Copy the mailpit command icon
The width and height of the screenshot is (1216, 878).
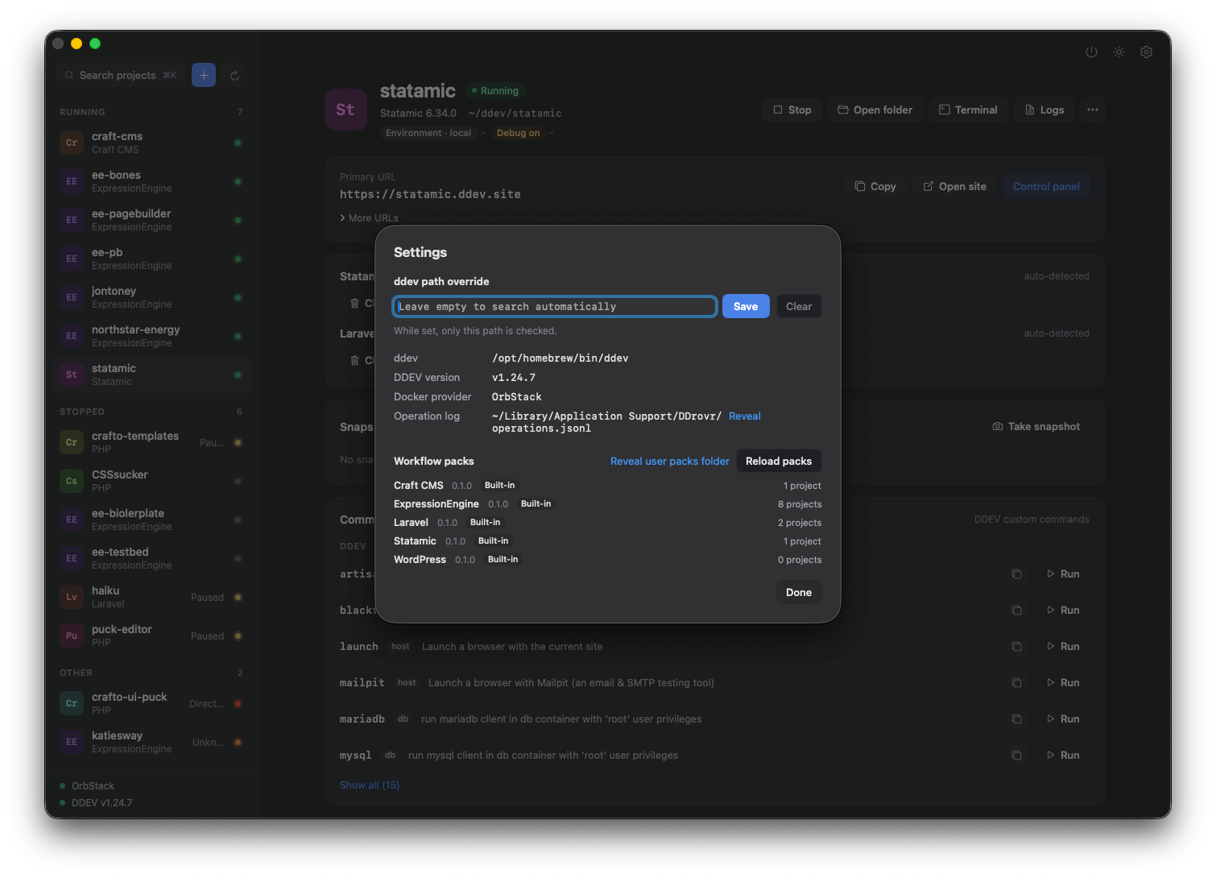click(x=1016, y=683)
